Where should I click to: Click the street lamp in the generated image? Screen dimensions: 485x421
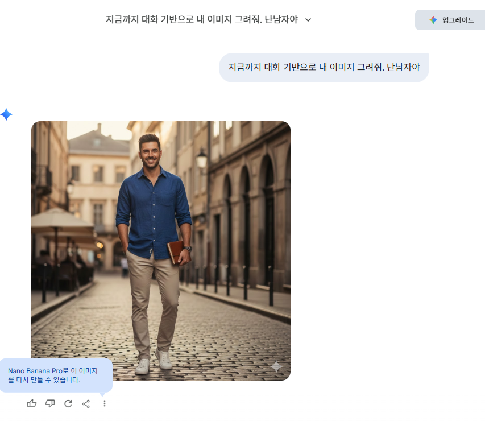pyautogui.click(x=202, y=160)
